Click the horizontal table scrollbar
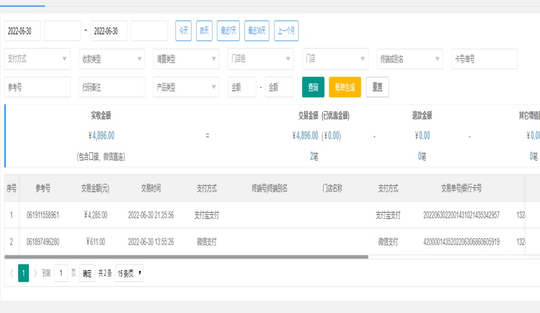 point(186,257)
